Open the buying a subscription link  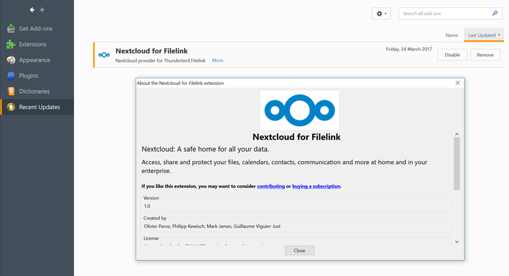316,186
